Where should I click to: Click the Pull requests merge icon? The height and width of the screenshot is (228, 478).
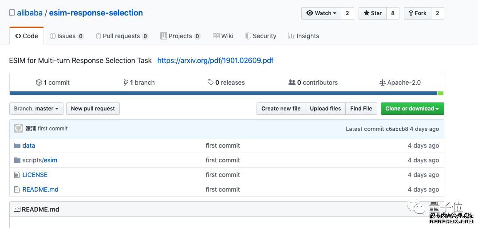coord(98,36)
